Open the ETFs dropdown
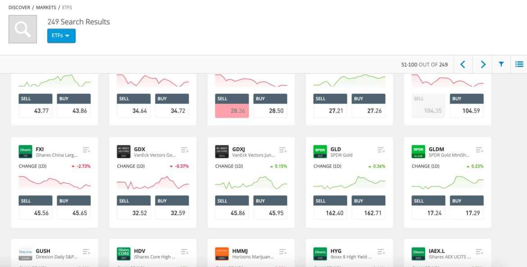Viewport: 527px width, 267px height. point(61,36)
